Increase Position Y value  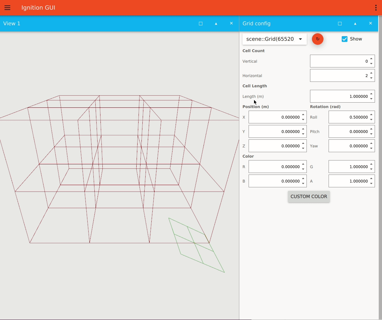[303, 129]
